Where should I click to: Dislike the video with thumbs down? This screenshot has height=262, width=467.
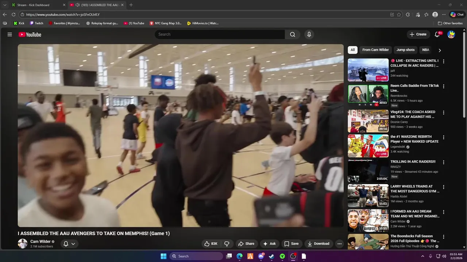227,244
